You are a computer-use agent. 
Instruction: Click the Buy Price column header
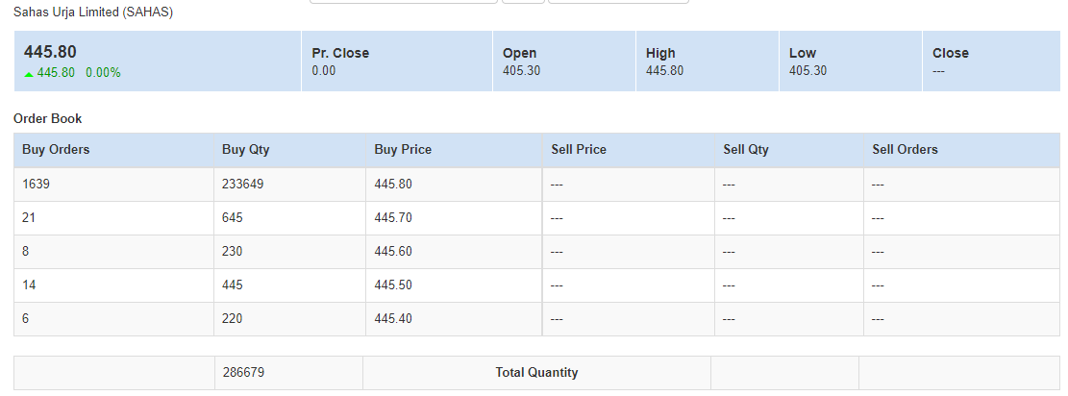pos(403,150)
